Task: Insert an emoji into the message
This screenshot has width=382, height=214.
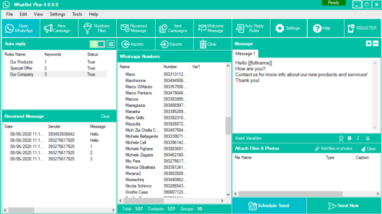Action: pyautogui.click(x=341, y=138)
